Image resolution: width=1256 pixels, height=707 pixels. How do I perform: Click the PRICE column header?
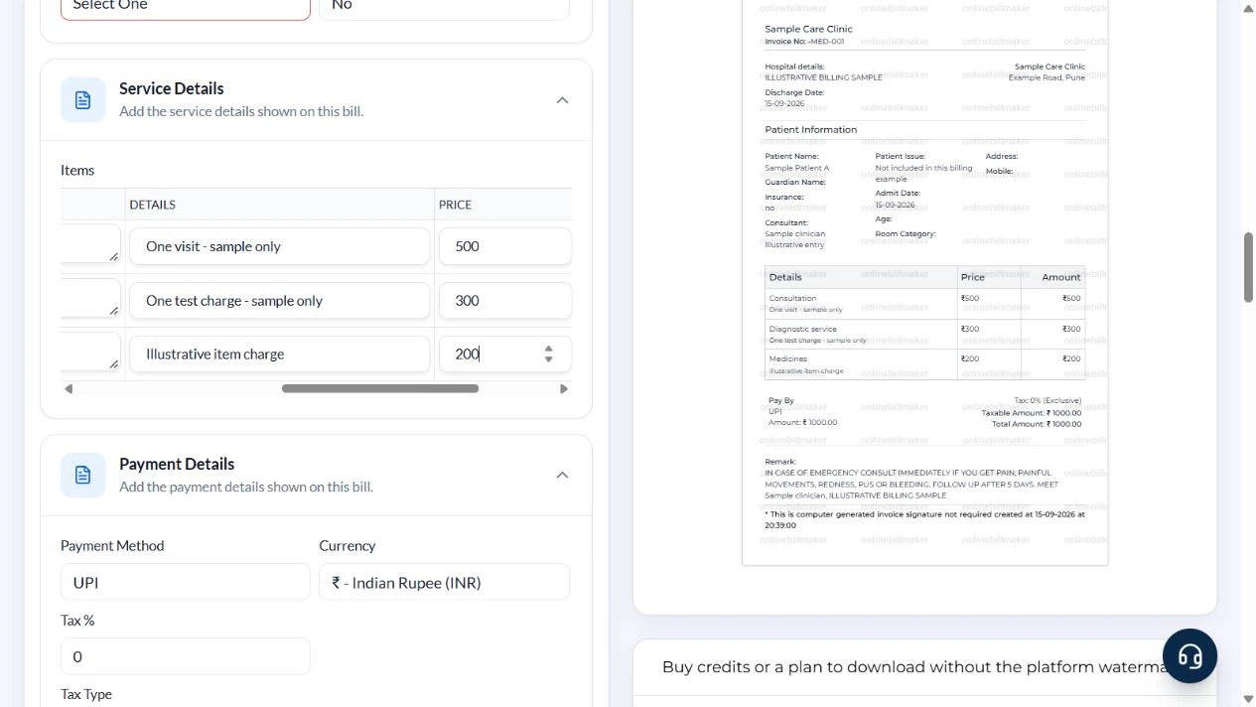point(455,205)
